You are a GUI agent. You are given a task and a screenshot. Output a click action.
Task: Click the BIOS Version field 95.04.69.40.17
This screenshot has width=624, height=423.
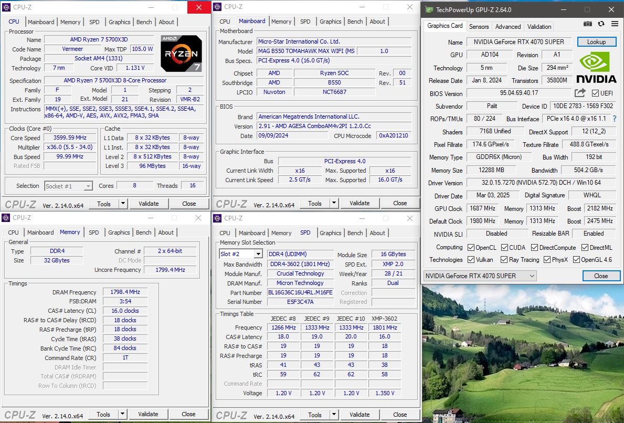pos(519,93)
